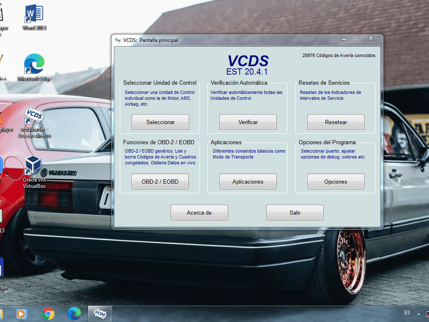Click 'Seleccionar Unidad de Control' heading

point(160,83)
